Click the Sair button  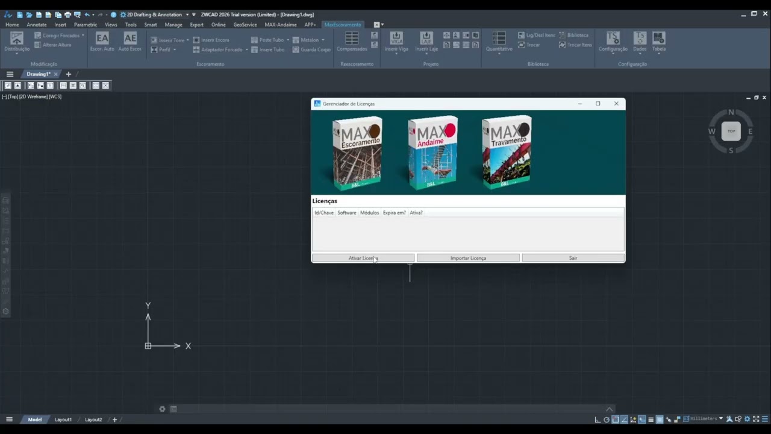573,258
